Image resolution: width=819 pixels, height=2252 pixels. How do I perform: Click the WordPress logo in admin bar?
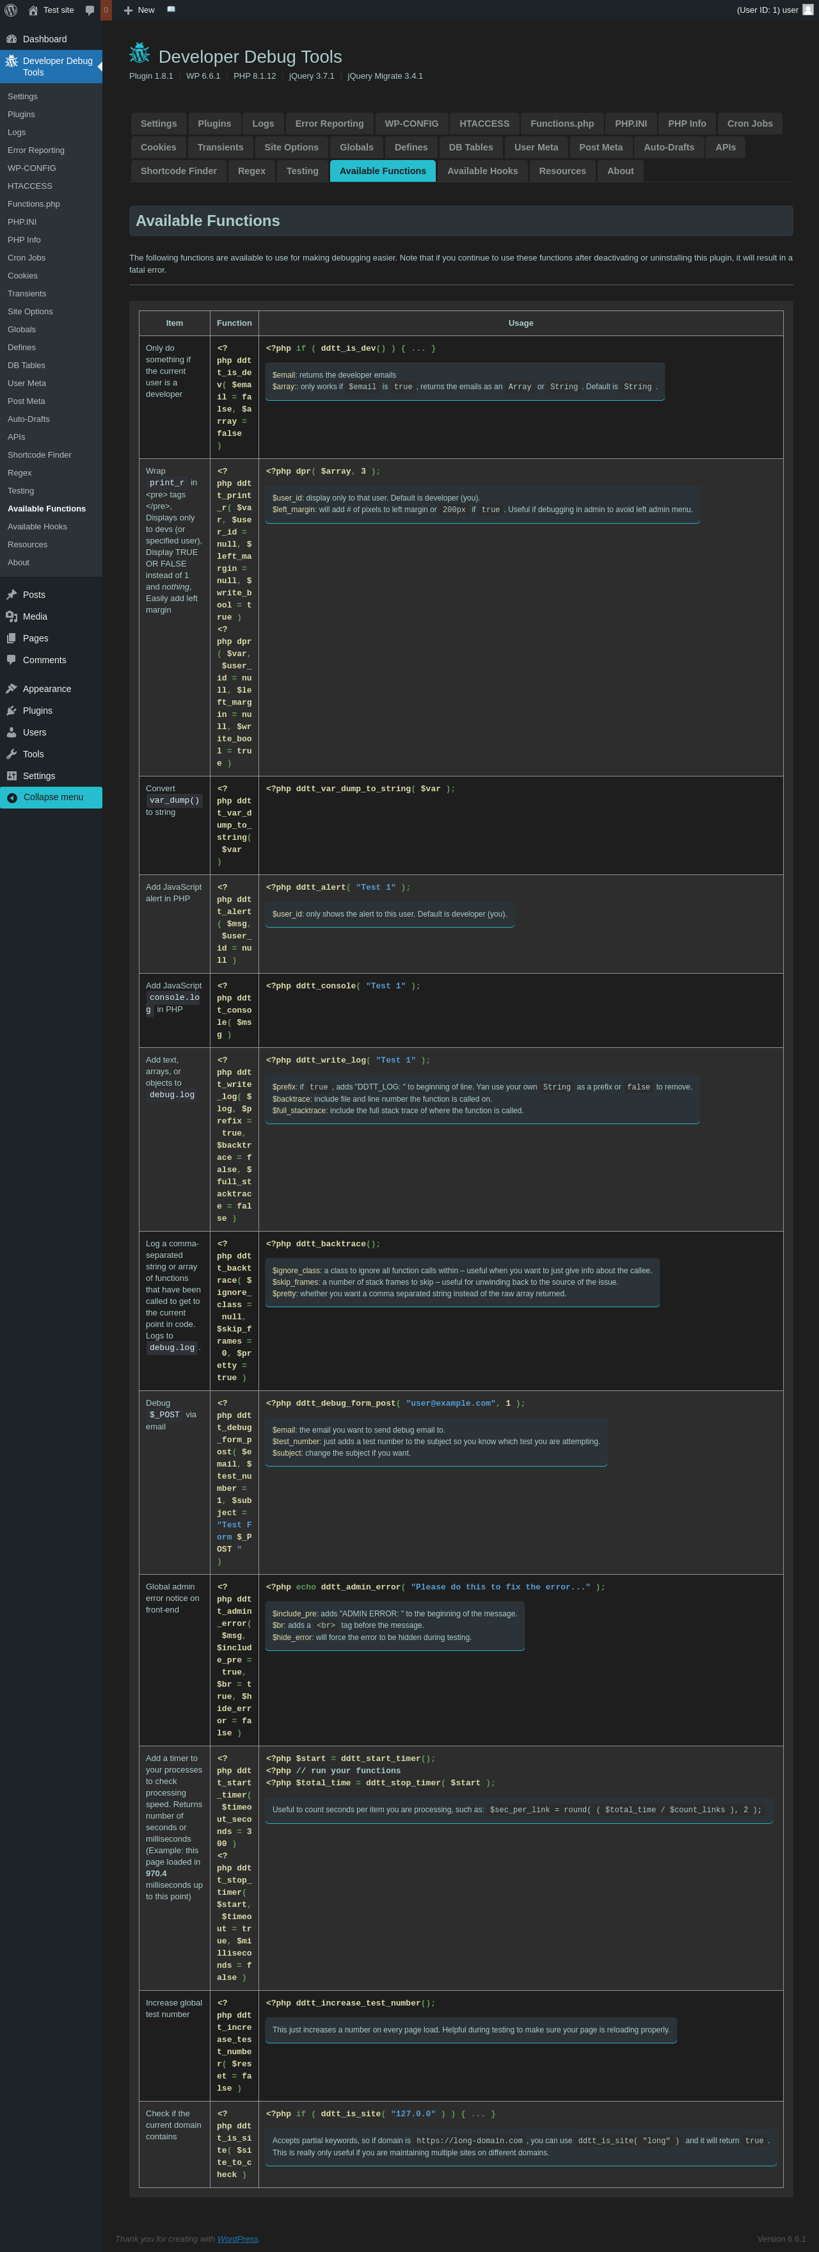tap(12, 10)
